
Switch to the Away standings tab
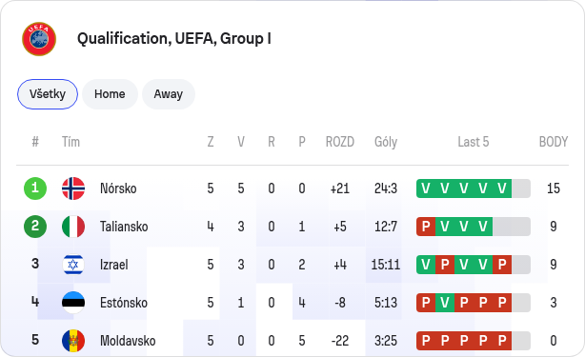pyautogui.click(x=169, y=94)
